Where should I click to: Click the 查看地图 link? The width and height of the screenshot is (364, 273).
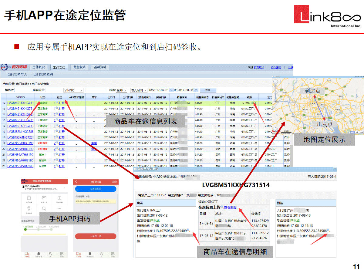(230, 207)
